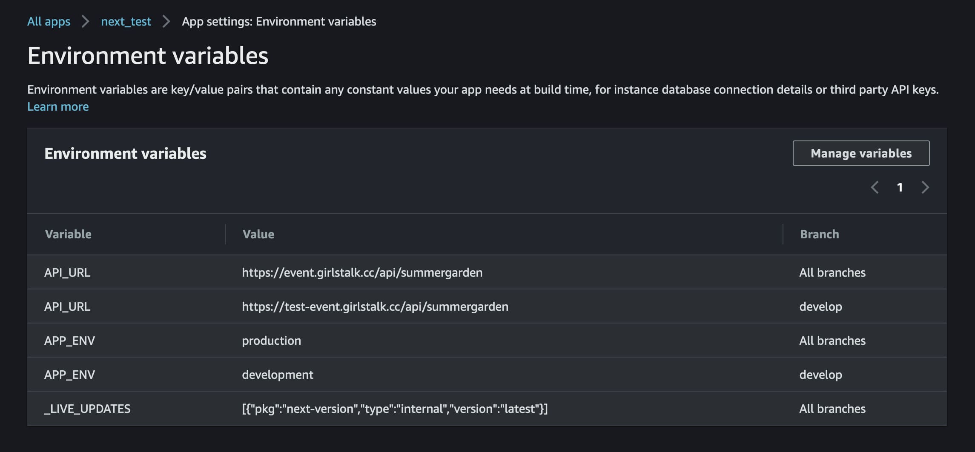The width and height of the screenshot is (975, 452).
Task: Sort by the Value column header
Action: 258,234
